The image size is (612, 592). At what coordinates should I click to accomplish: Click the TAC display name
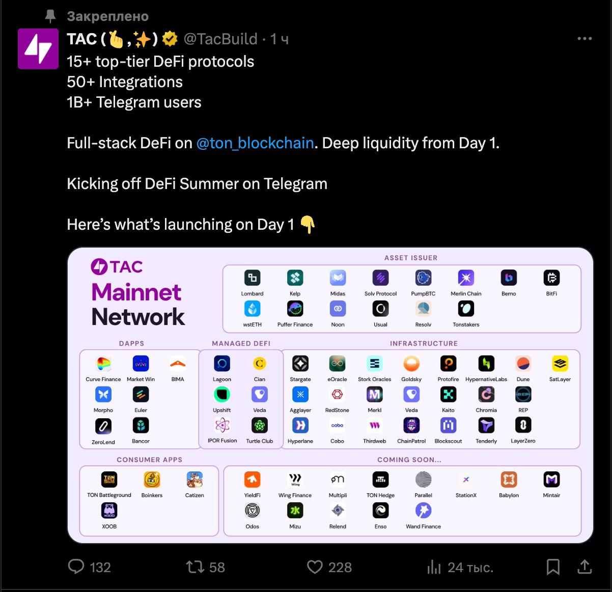pos(81,39)
